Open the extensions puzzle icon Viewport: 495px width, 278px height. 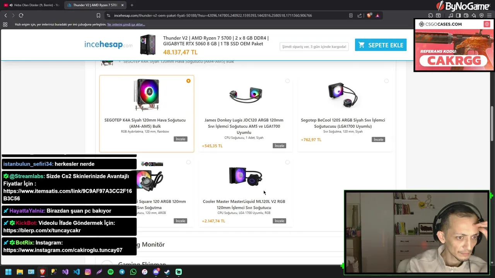430,15
